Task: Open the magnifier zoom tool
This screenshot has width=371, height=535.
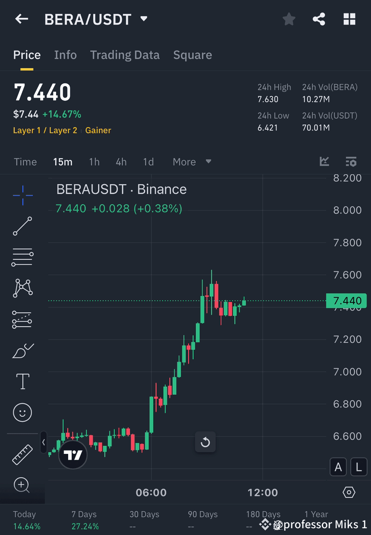Action: pos(22,485)
